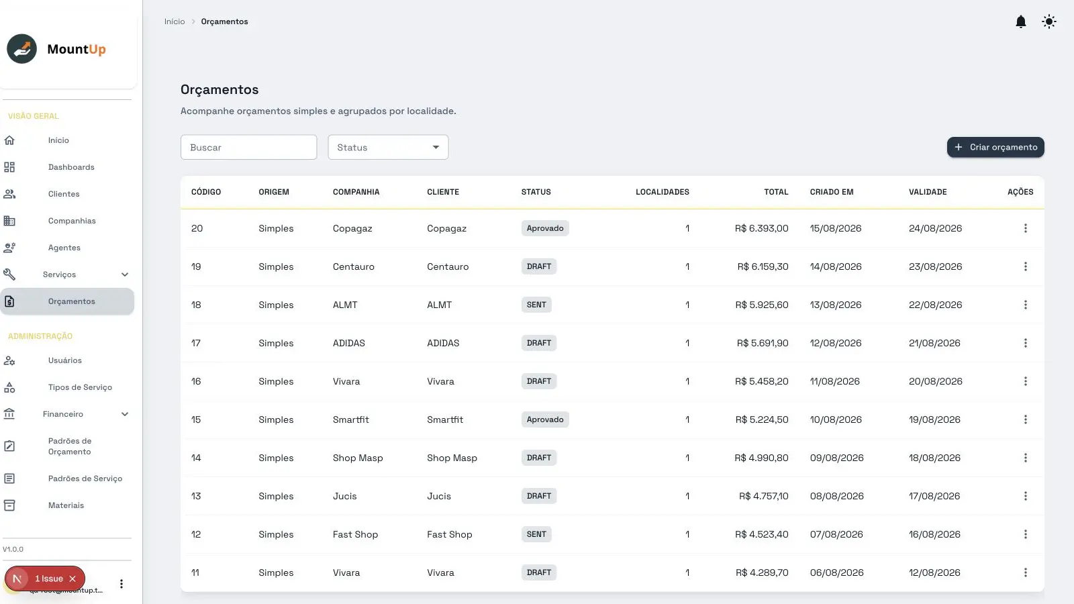Open actions menu for orçamento 16
Viewport: 1074px width, 604px height.
1025,381
